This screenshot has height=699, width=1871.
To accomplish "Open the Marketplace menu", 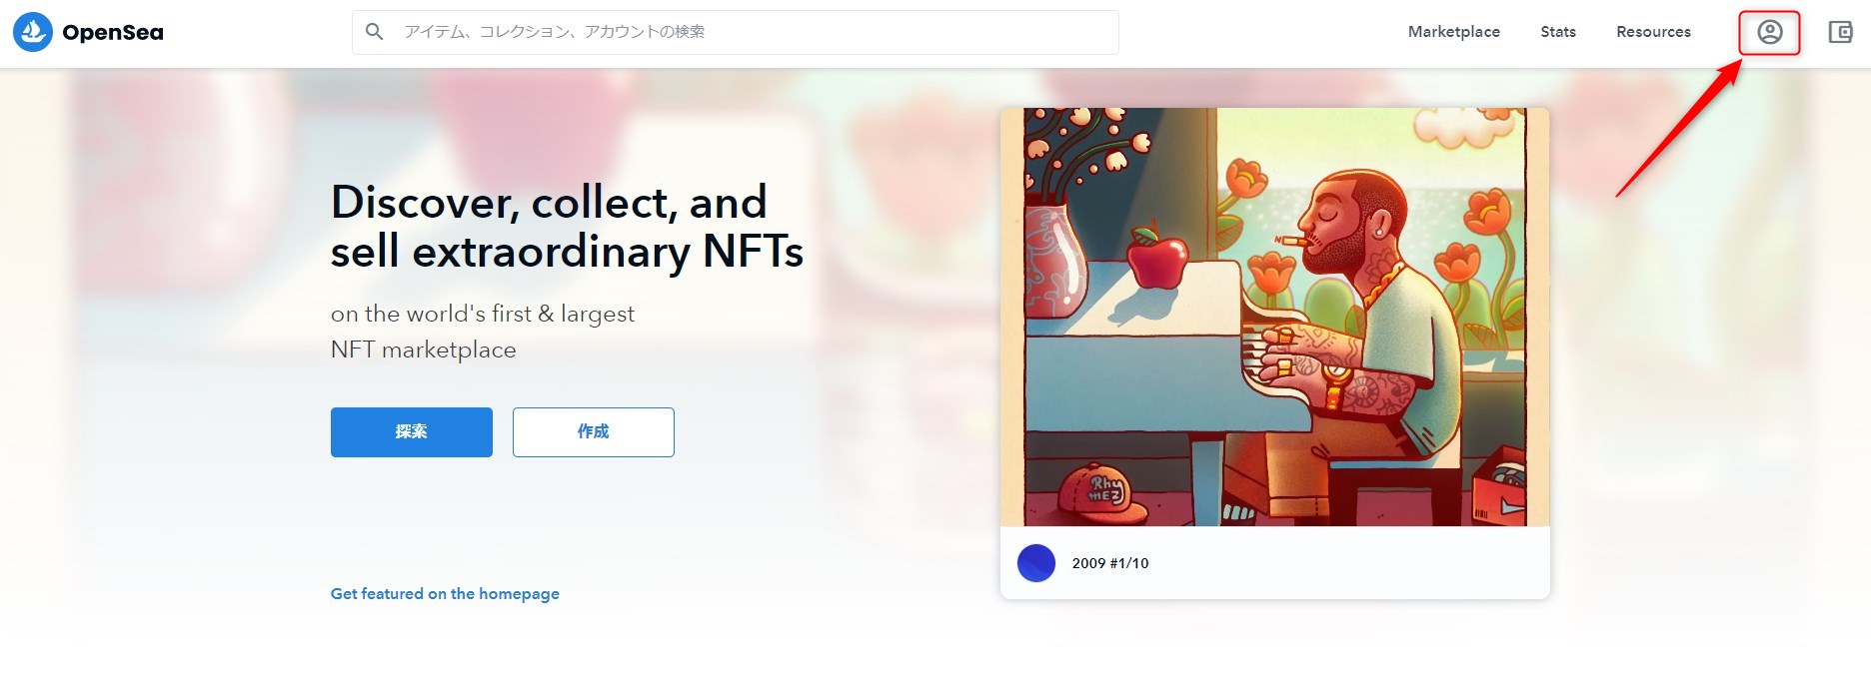I will click(x=1453, y=32).
